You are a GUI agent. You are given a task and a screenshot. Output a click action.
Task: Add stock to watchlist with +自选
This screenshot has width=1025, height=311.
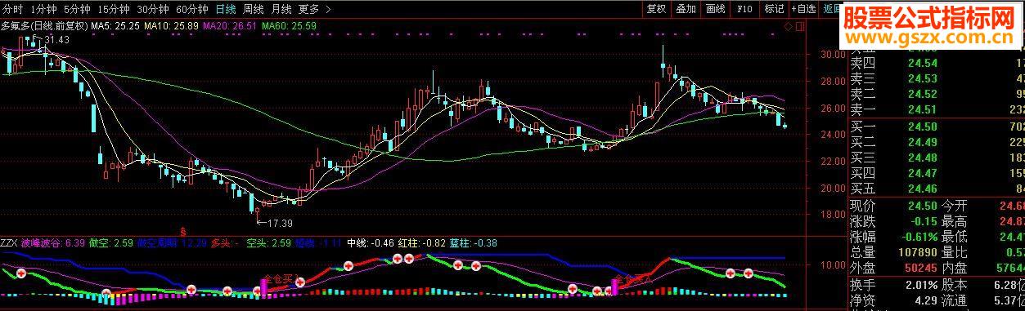point(804,9)
